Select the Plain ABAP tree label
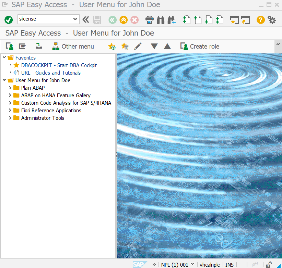 (33, 88)
